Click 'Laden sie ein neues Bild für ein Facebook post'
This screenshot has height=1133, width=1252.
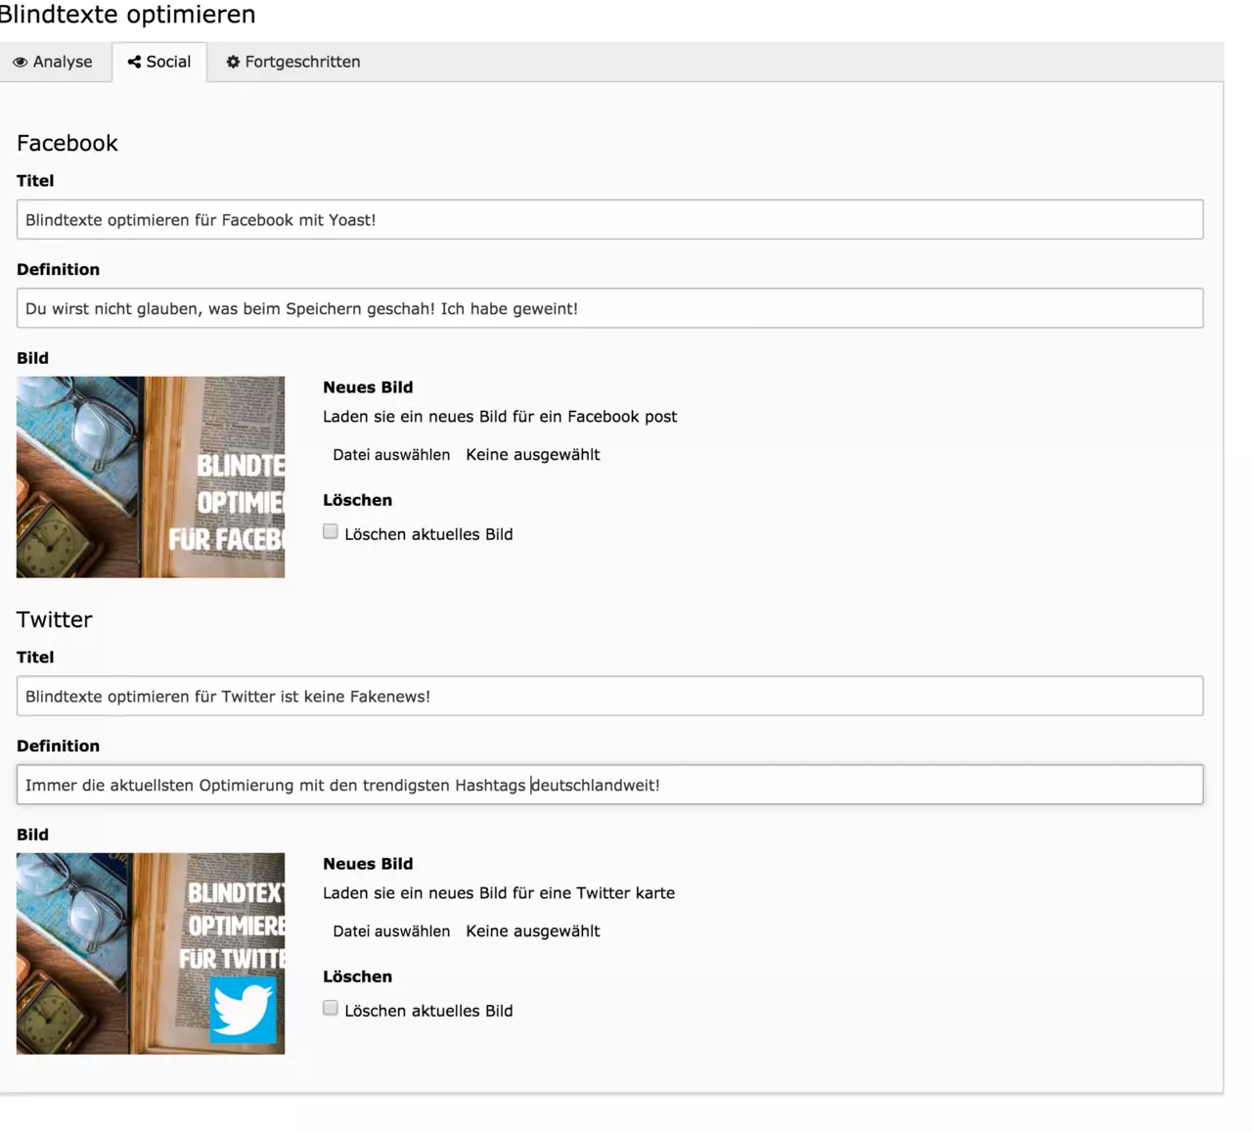point(500,416)
